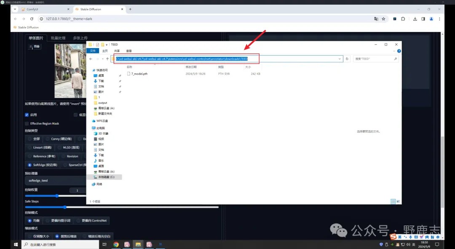Click the Windows taskbar search box
The image size is (455, 249).
(x=60, y=245)
